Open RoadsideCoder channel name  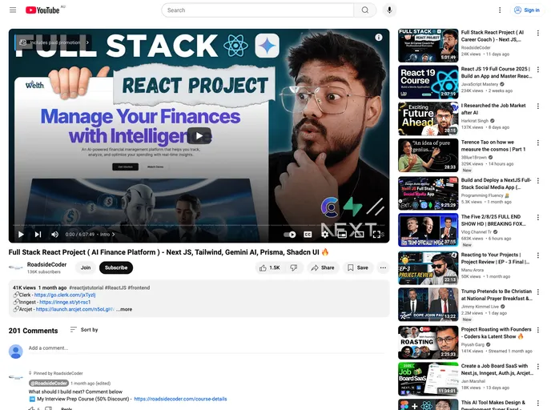[46, 264]
